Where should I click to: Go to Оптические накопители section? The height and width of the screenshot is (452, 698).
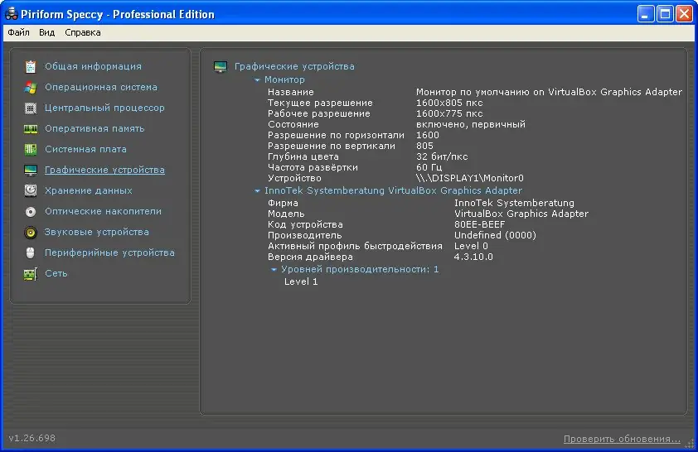point(104,211)
